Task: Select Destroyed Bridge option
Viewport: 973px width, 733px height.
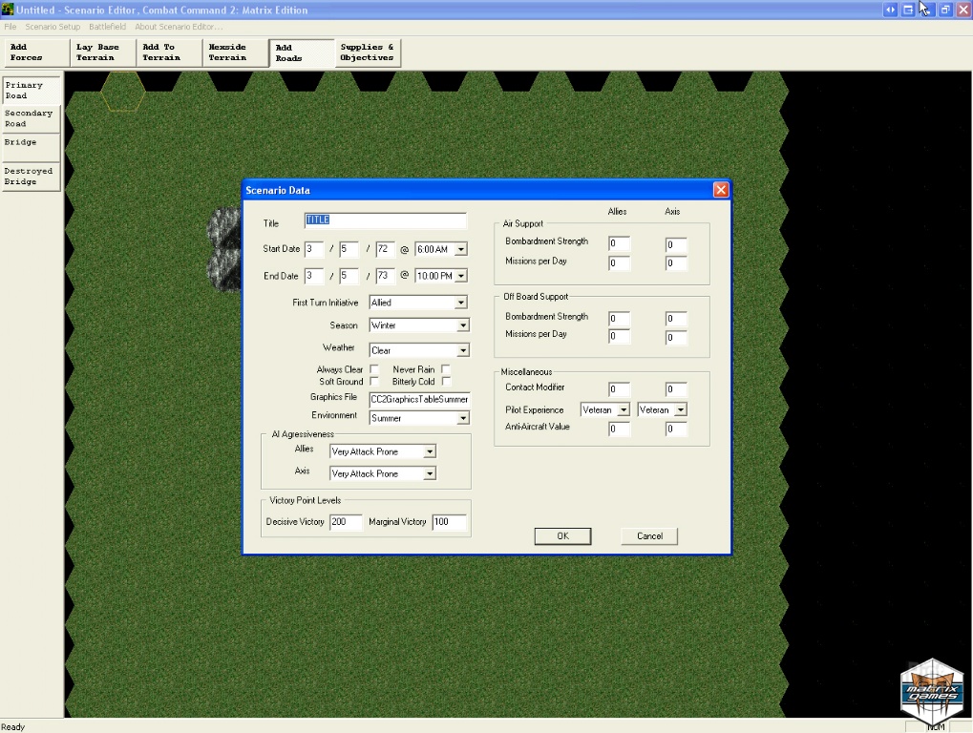Action: point(31,177)
